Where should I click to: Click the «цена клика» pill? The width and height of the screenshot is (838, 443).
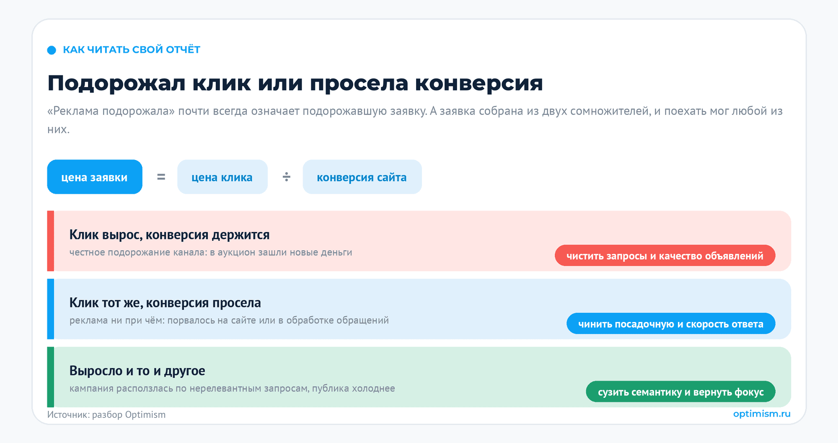tap(222, 177)
